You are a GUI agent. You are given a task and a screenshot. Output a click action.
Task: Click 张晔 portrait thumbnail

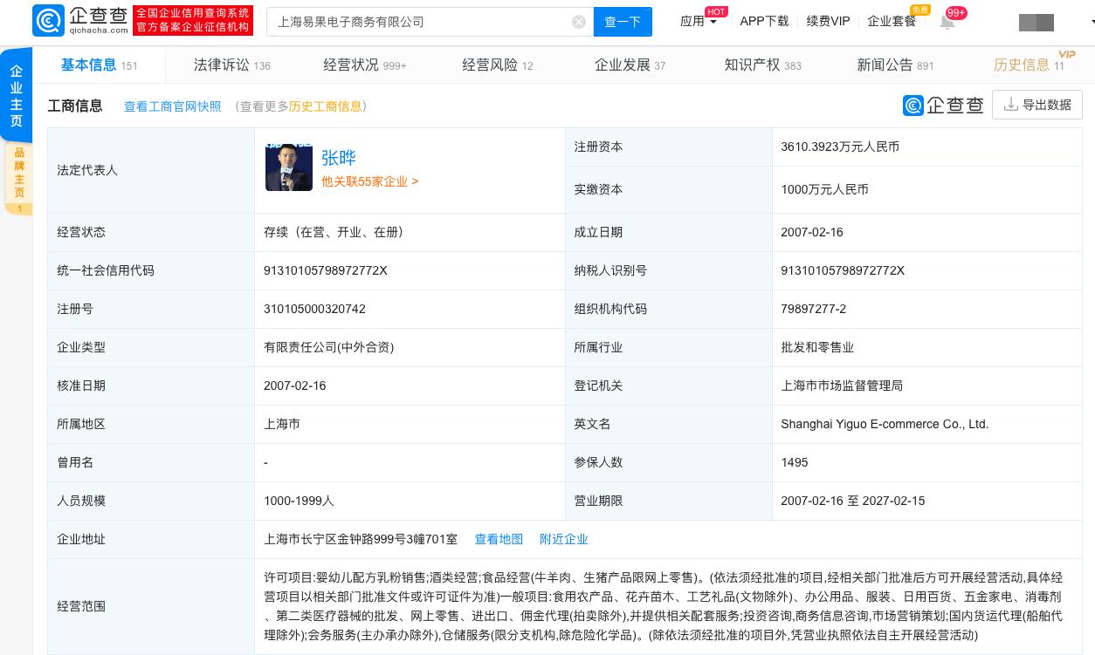(x=288, y=167)
